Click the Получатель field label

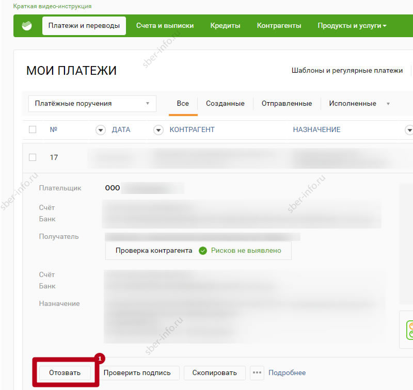[x=59, y=237]
